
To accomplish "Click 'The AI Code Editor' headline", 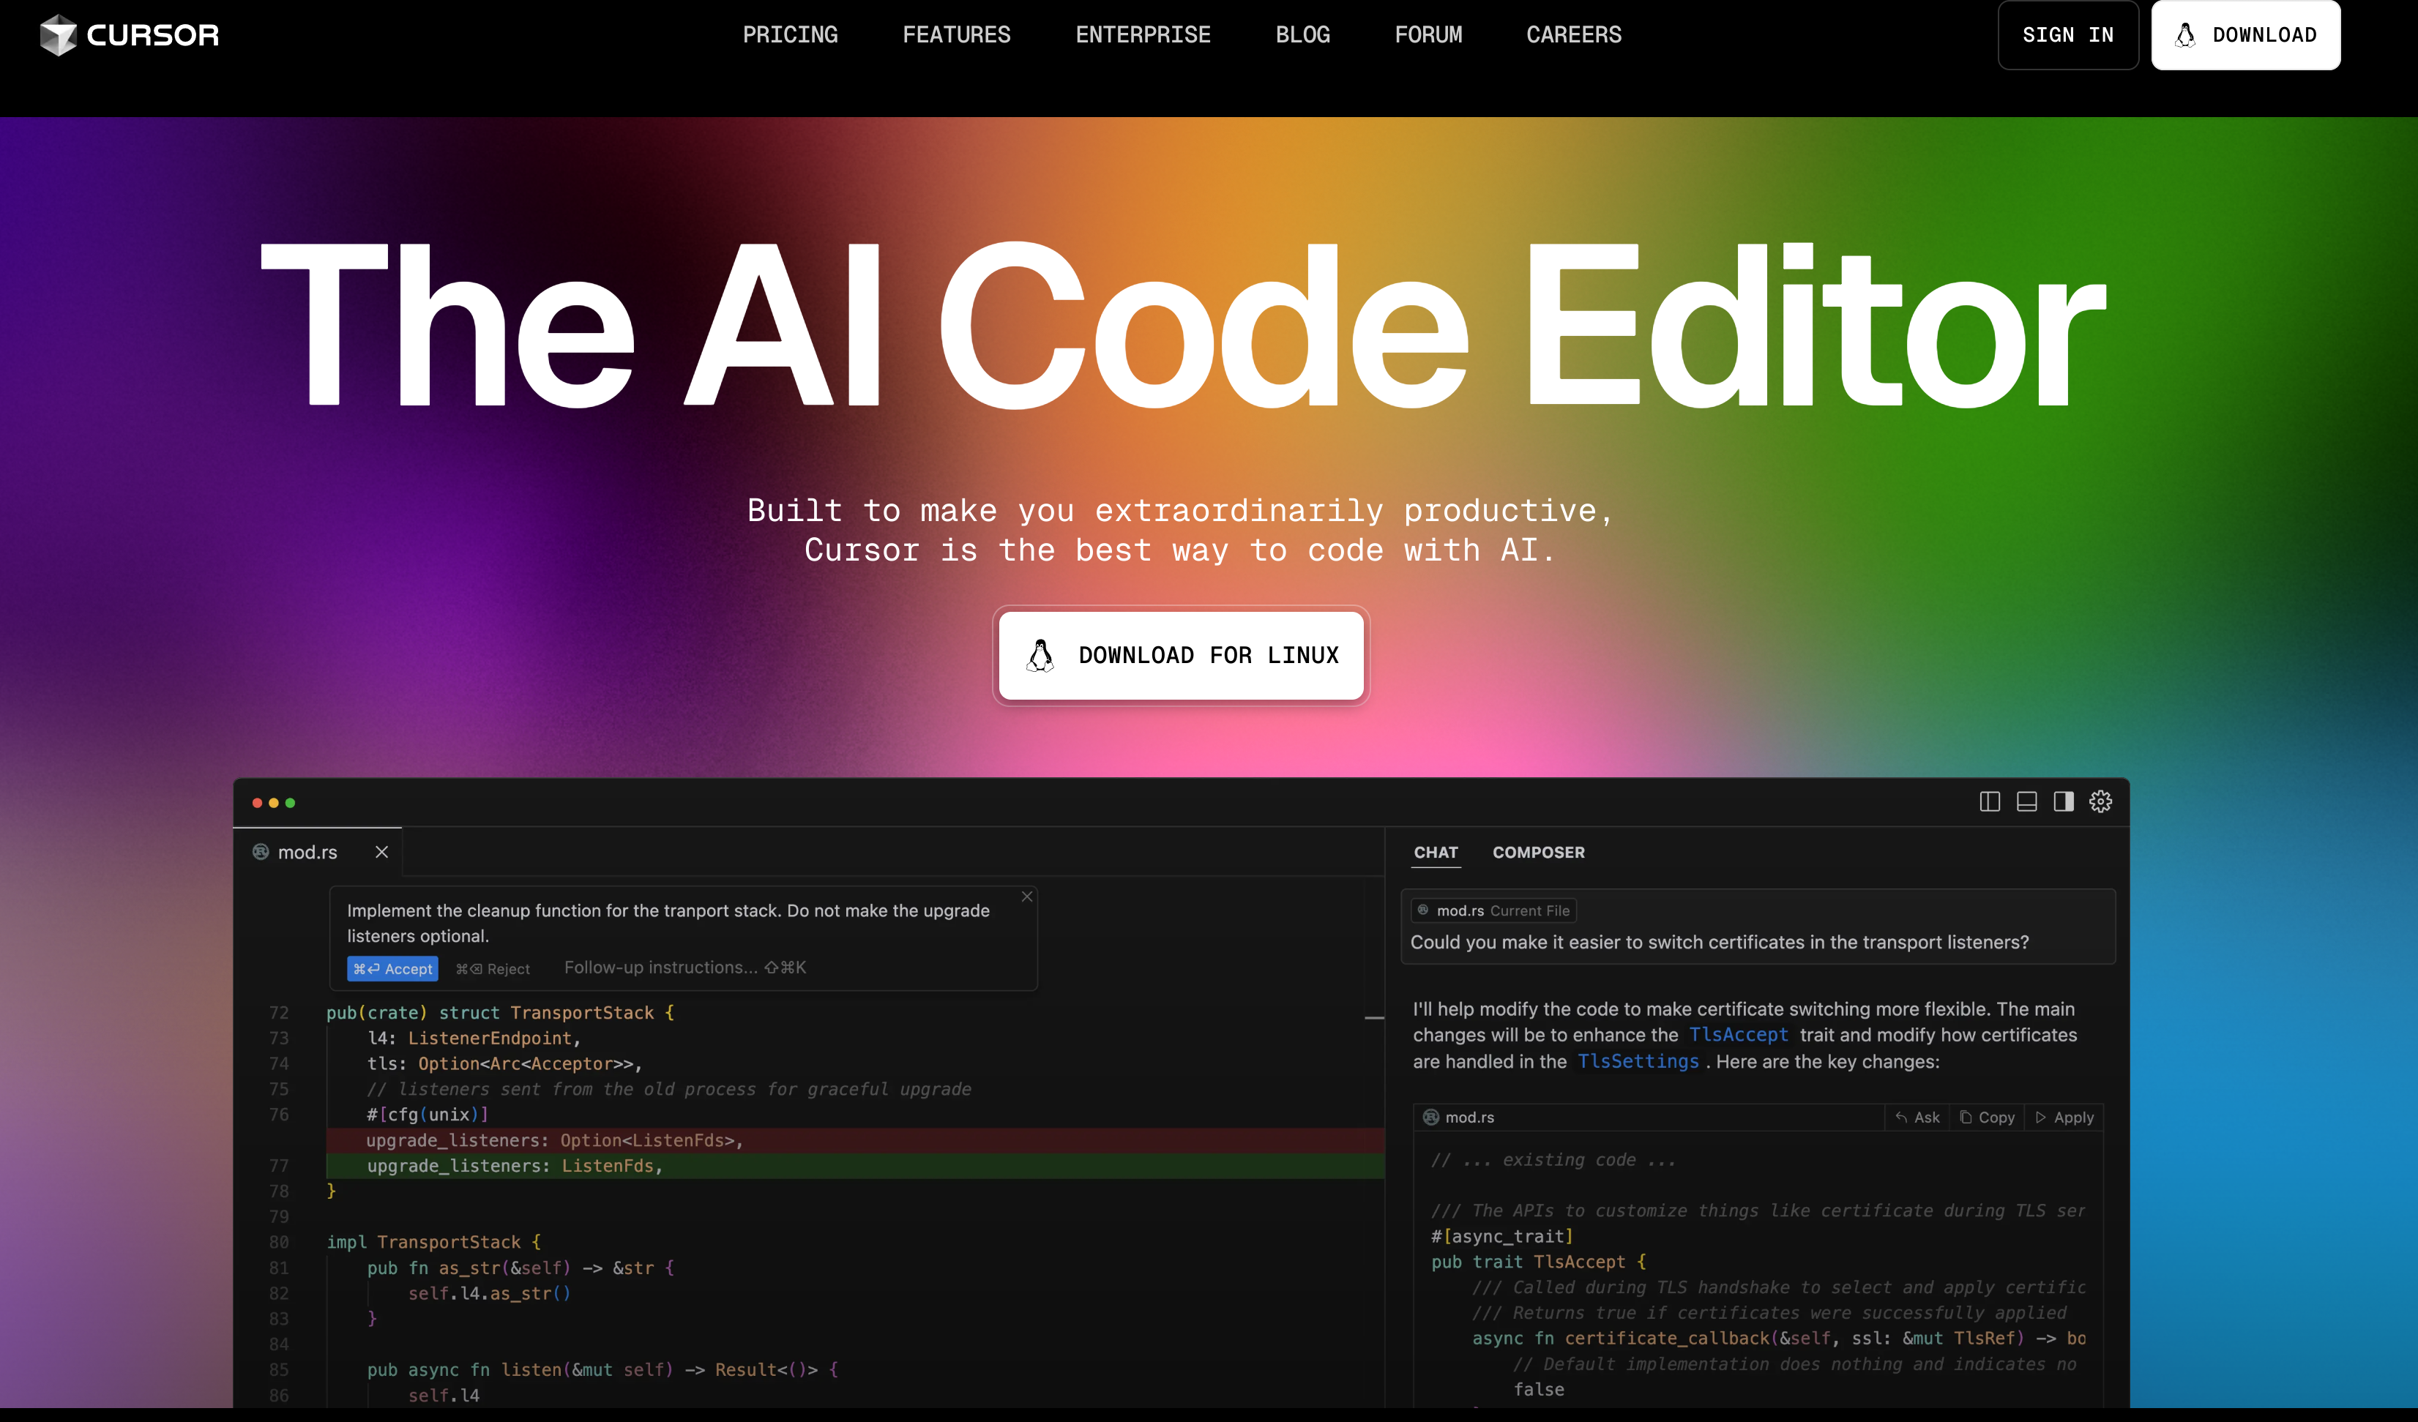I will point(1182,324).
